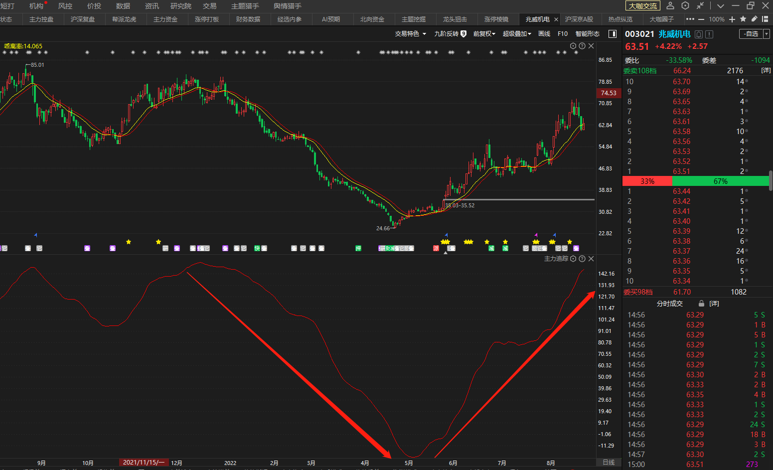Switch to the 沪深京A股 tab
The width and height of the screenshot is (773, 470).
(579, 19)
